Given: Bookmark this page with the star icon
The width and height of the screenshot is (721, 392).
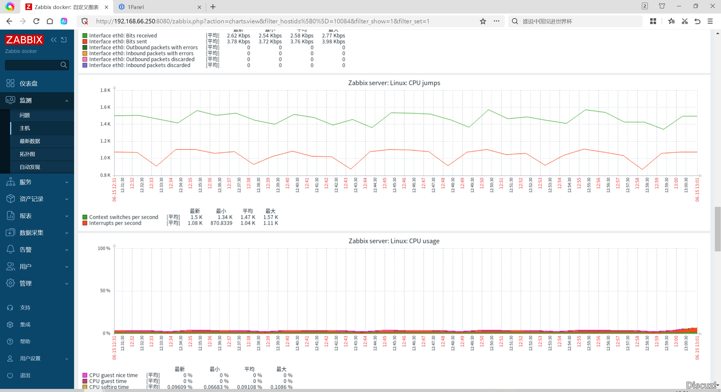Looking at the screenshot, I should [483, 21].
